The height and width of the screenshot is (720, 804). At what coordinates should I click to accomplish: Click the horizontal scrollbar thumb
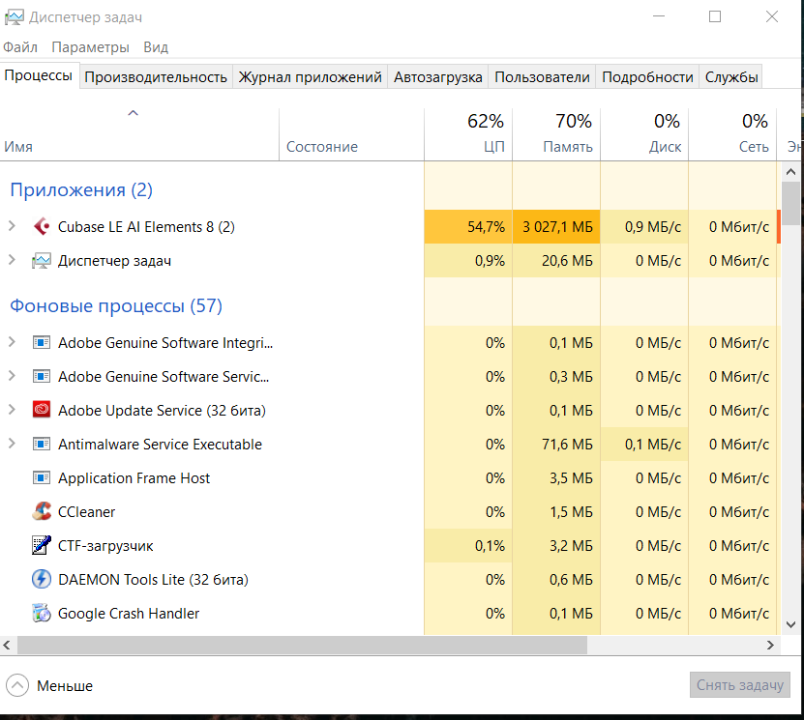(x=302, y=646)
